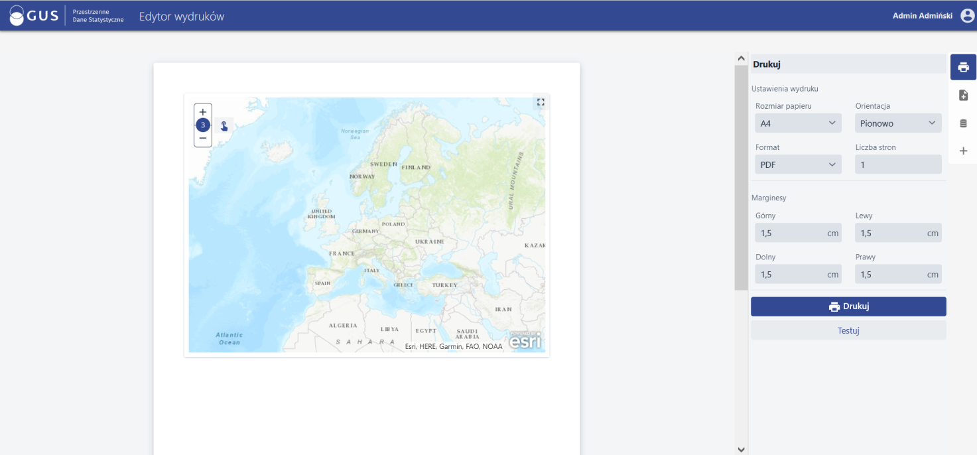Image resolution: width=977 pixels, height=455 pixels.
Task: Click the map zoom out minus button
Action: click(203, 138)
